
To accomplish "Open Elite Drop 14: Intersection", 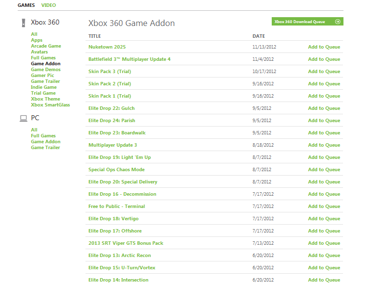I will tap(118, 280).
